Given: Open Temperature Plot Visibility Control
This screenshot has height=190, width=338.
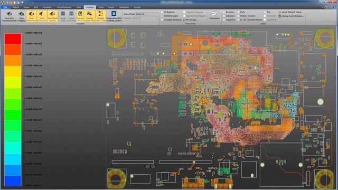Looking at the screenshot, I should click(114, 16).
